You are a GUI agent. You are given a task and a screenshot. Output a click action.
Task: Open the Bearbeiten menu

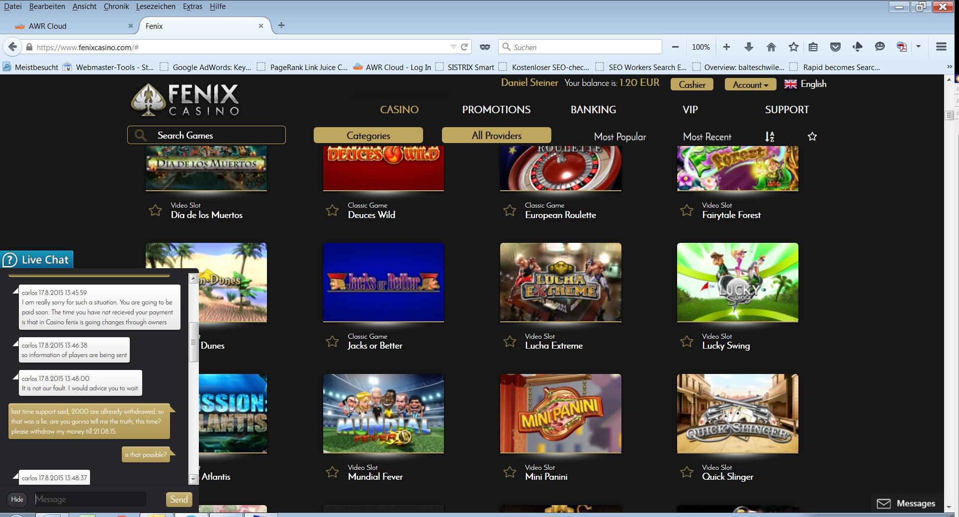47,6
